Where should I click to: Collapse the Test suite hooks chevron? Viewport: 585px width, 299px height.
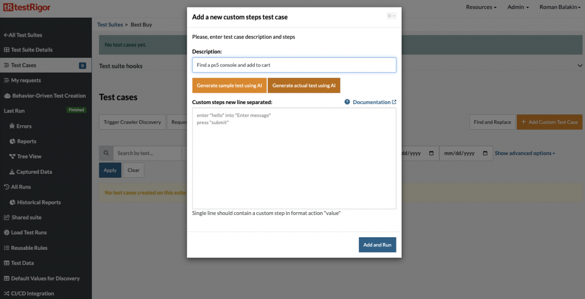(579, 66)
